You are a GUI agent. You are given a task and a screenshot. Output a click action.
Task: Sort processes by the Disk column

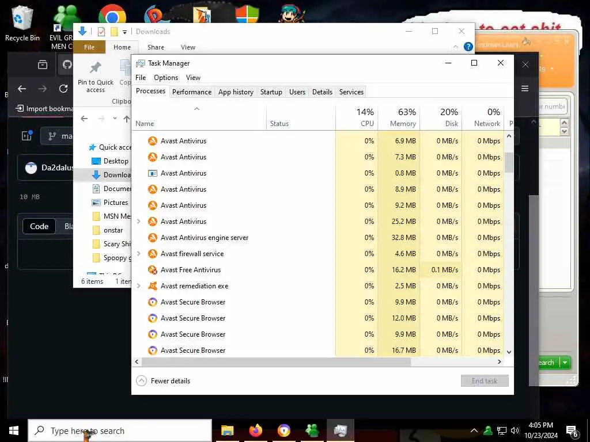(x=441, y=117)
